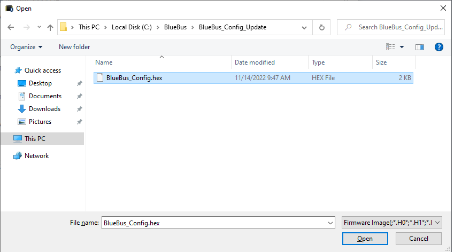Click the Back navigation arrow
This screenshot has height=252, width=454.
coord(11,27)
